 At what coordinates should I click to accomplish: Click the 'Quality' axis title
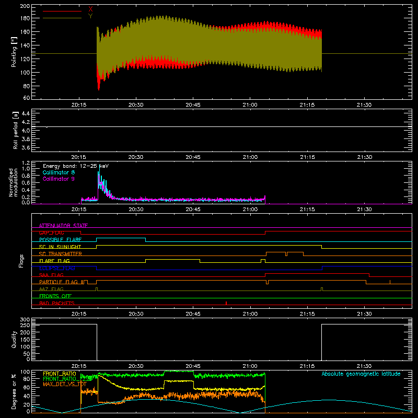click(x=14, y=339)
